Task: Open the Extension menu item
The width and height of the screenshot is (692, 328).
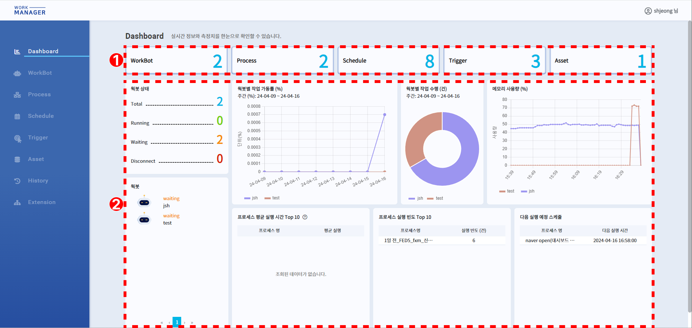Action: click(42, 202)
